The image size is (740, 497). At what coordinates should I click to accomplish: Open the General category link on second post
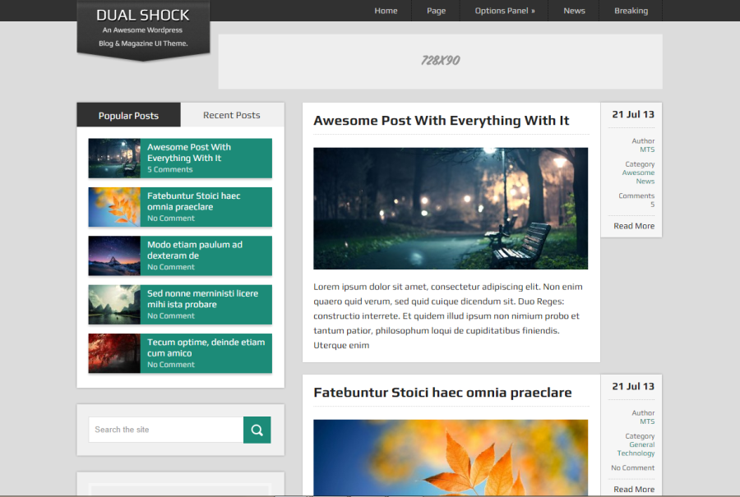[641, 444]
